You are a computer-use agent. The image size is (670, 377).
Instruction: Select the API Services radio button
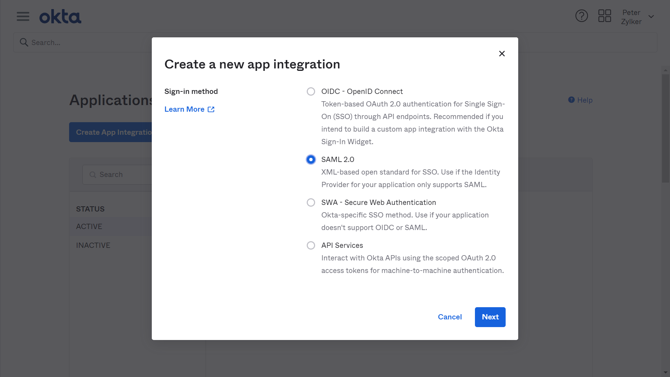[311, 245]
